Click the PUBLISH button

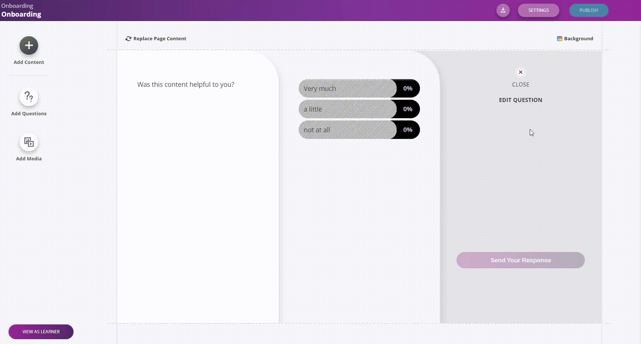coord(589,10)
